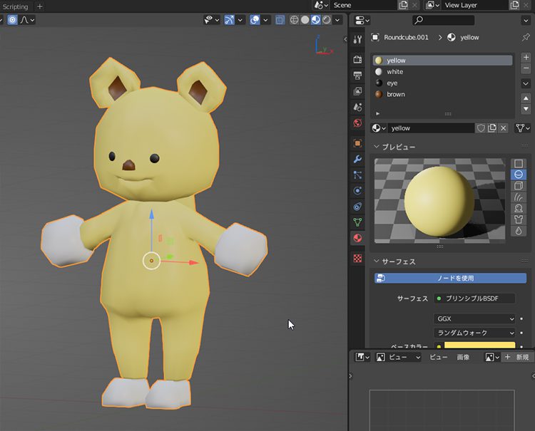Select the brown material slot
The width and height of the screenshot is (535, 431).
pos(396,94)
